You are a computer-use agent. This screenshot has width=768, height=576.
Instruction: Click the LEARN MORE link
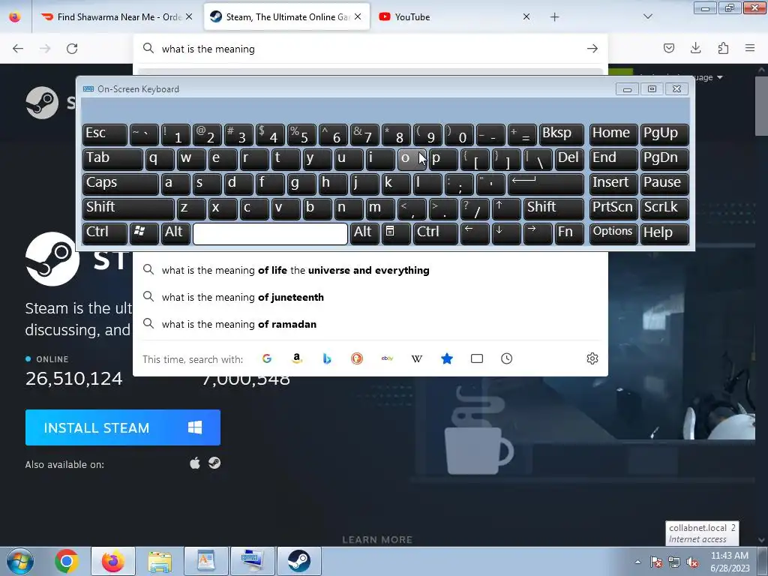(x=377, y=540)
